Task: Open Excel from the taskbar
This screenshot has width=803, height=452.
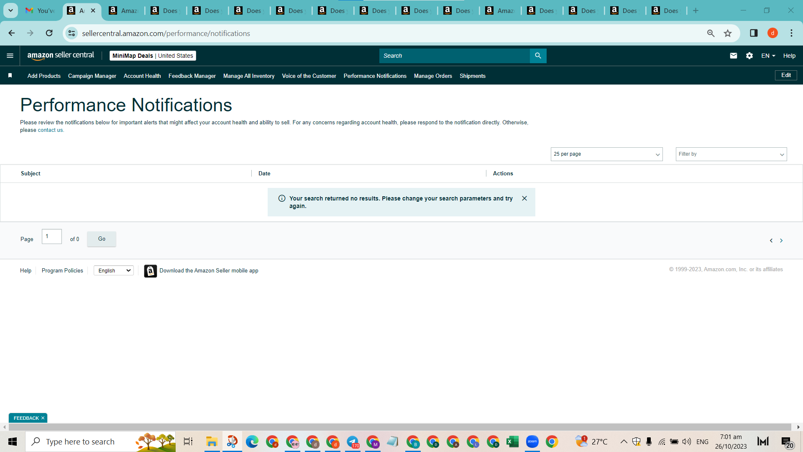Action: 512,442
